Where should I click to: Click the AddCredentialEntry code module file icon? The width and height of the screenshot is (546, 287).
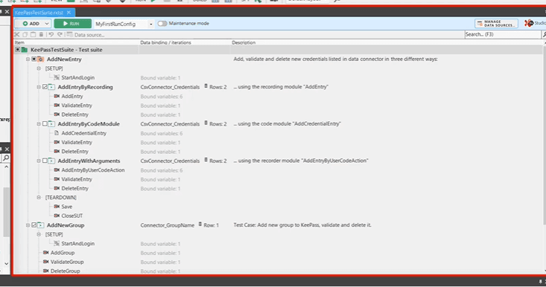[x=57, y=133]
